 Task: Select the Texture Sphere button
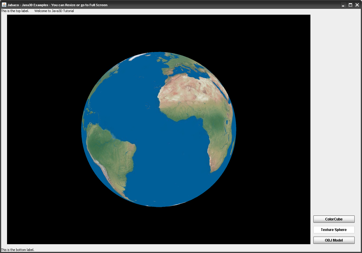coord(334,230)
